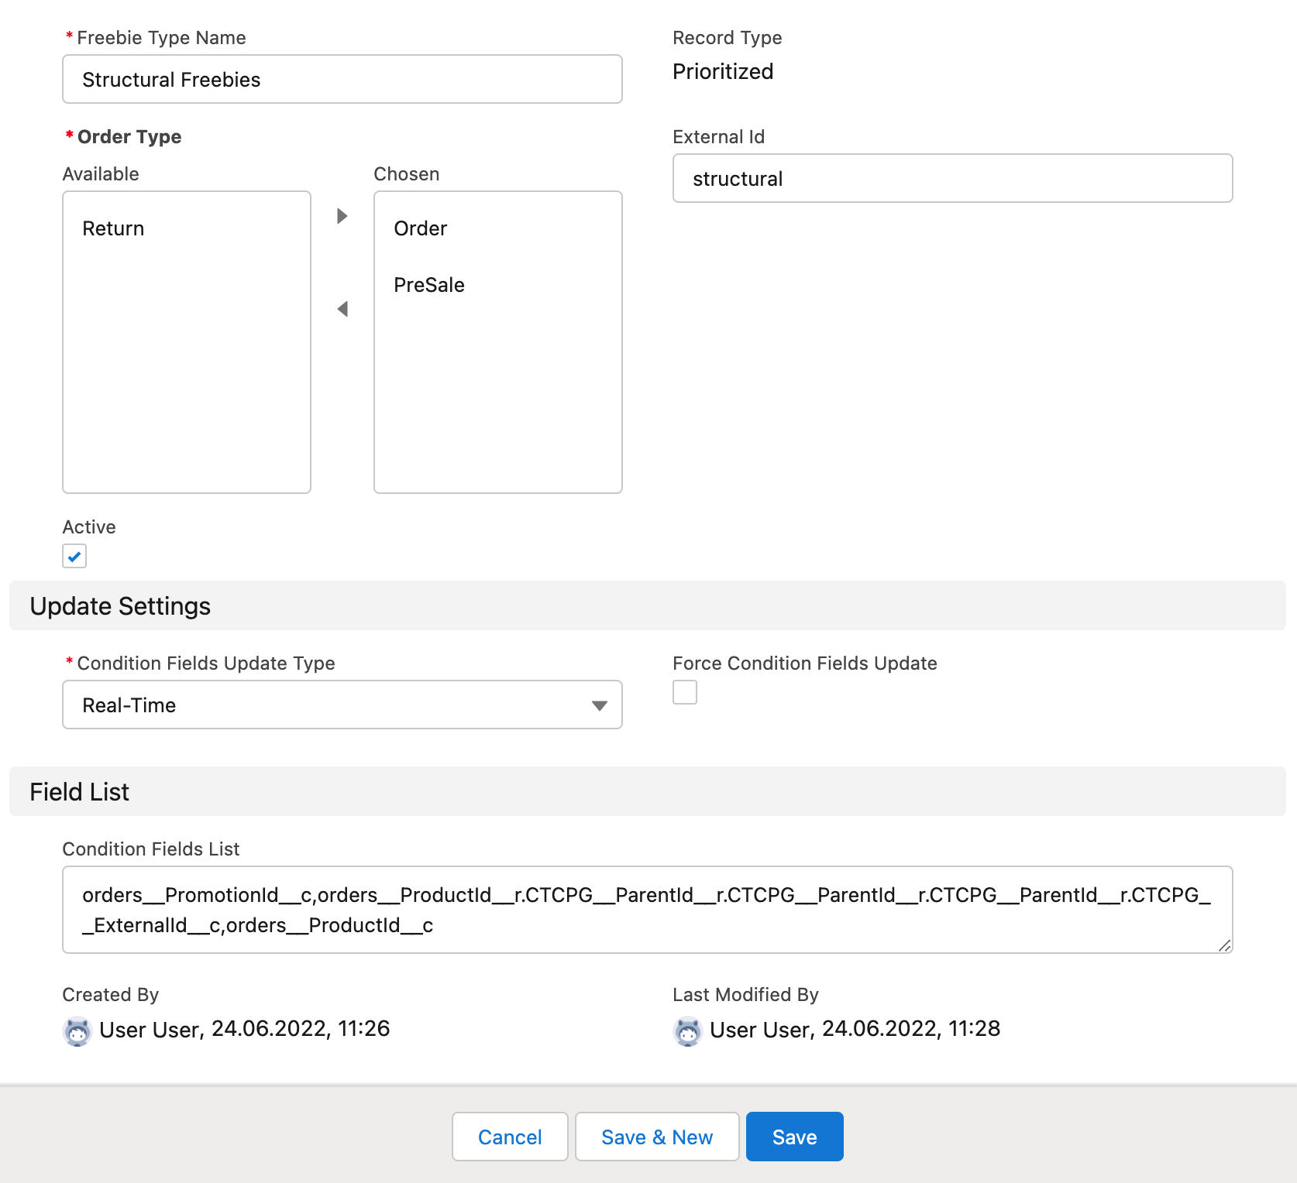Image resolution: width=1297 pixels, height=1183 pixels.
Task: Click the Field List section header
Action: (x=80, y=791)
